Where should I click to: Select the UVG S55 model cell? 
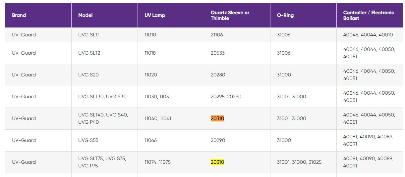(x=88, y=140)
